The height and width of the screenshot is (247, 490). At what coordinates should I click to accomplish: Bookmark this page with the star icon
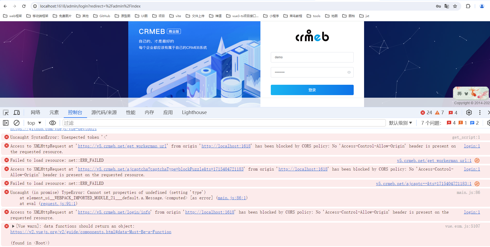455,6
